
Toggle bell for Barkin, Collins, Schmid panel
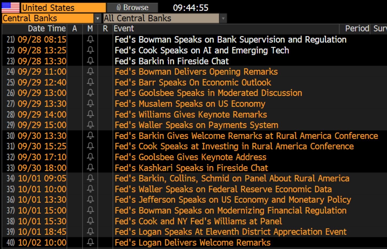click(90, 178)
